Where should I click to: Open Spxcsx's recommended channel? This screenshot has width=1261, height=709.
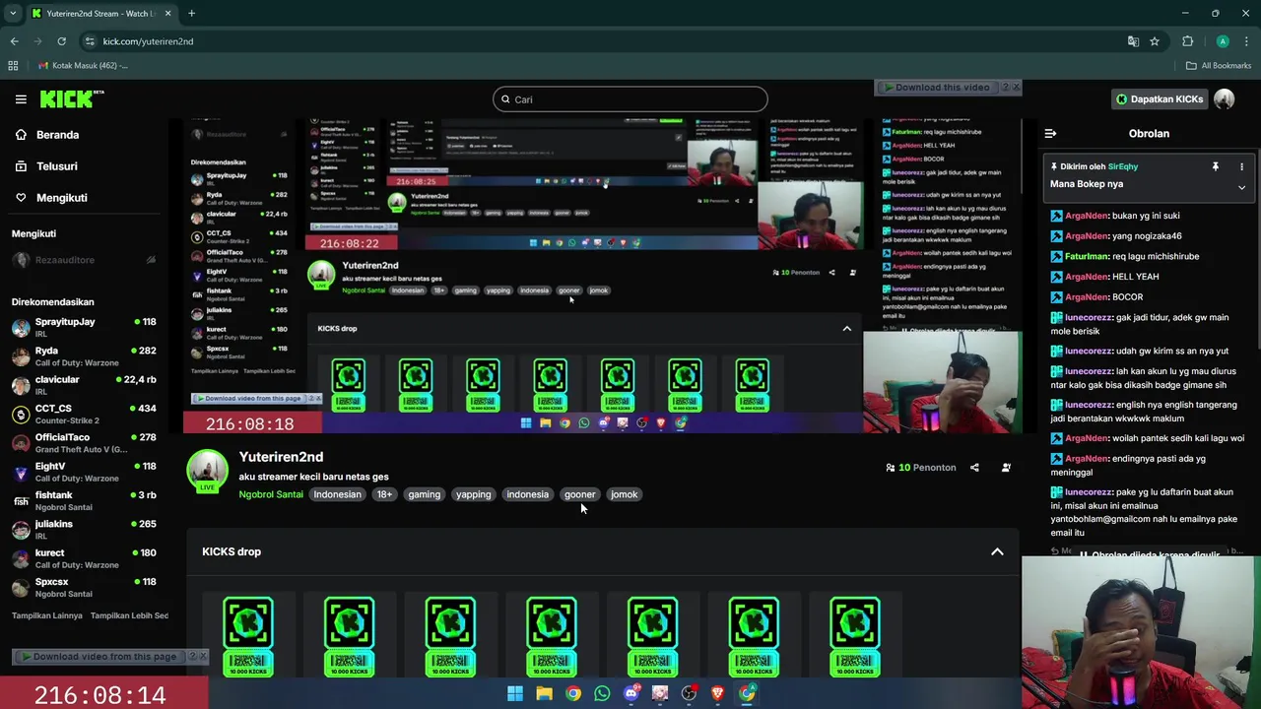[x=84, y=587]
